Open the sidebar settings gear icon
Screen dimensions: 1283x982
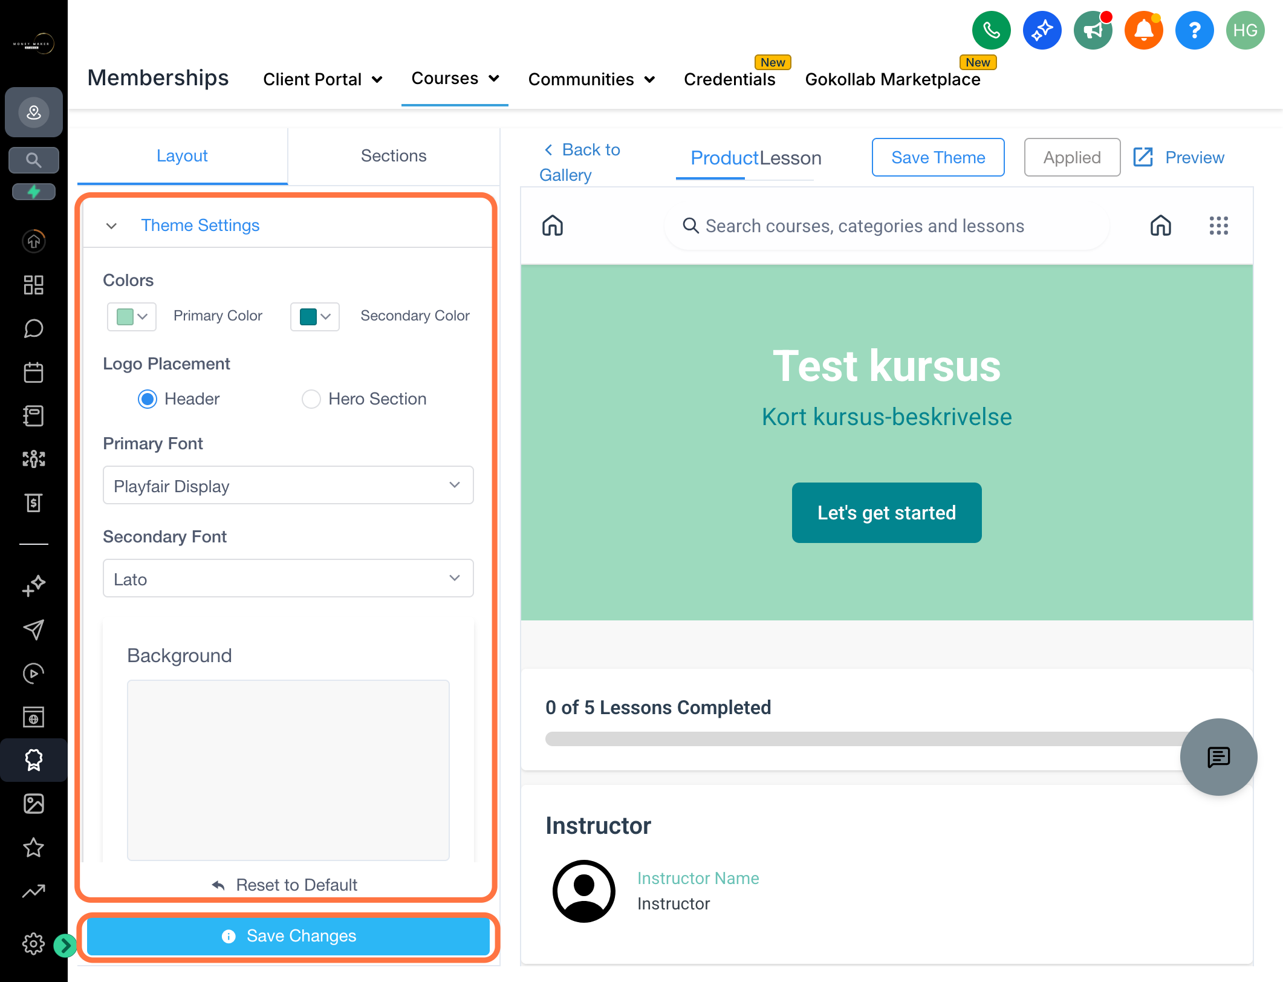[x=34, y=944]
